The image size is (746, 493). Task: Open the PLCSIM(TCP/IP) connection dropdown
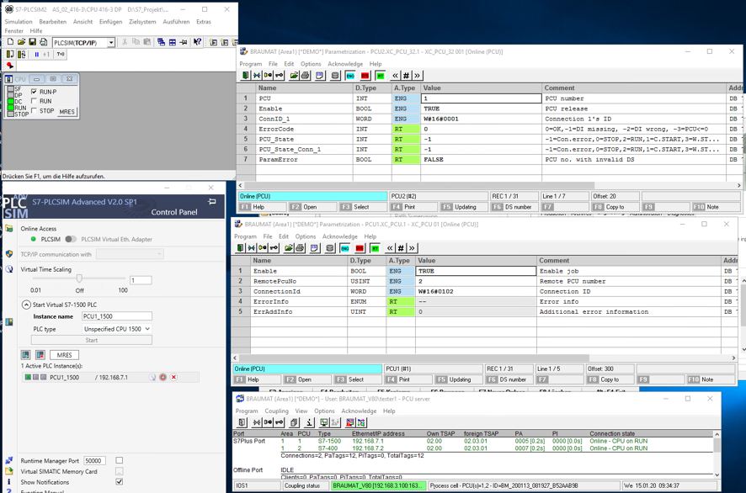point(111,43)
